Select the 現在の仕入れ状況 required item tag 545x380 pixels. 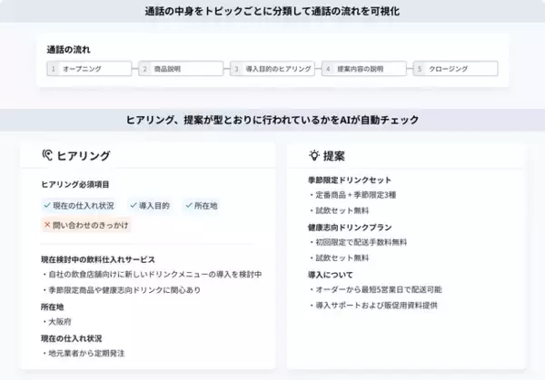click(x=80, y=206)
